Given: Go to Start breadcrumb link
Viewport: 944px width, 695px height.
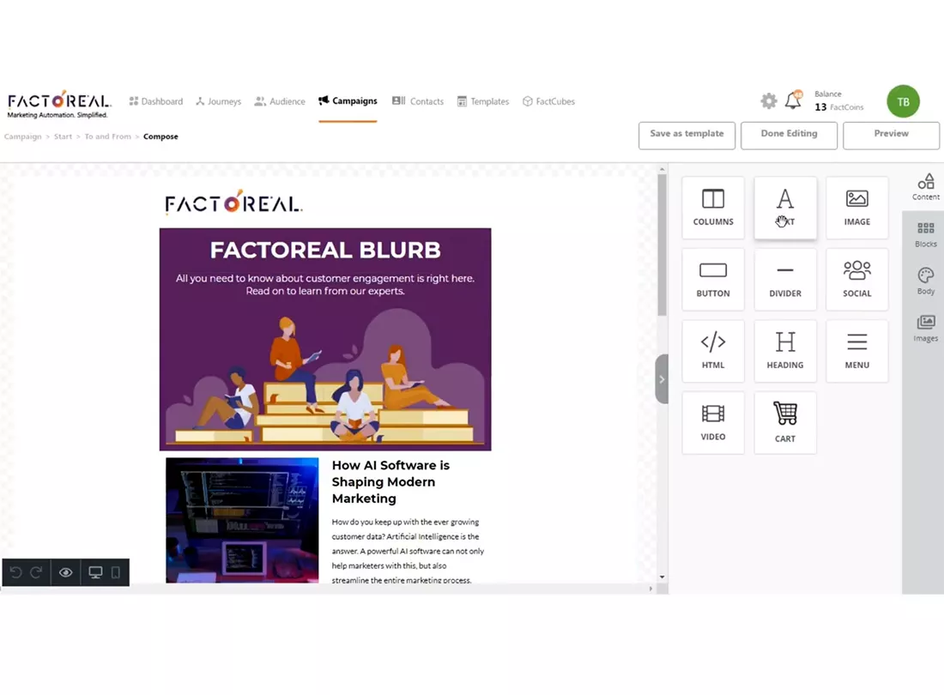Looking at the screenshot, I should [x=63, y=136].
